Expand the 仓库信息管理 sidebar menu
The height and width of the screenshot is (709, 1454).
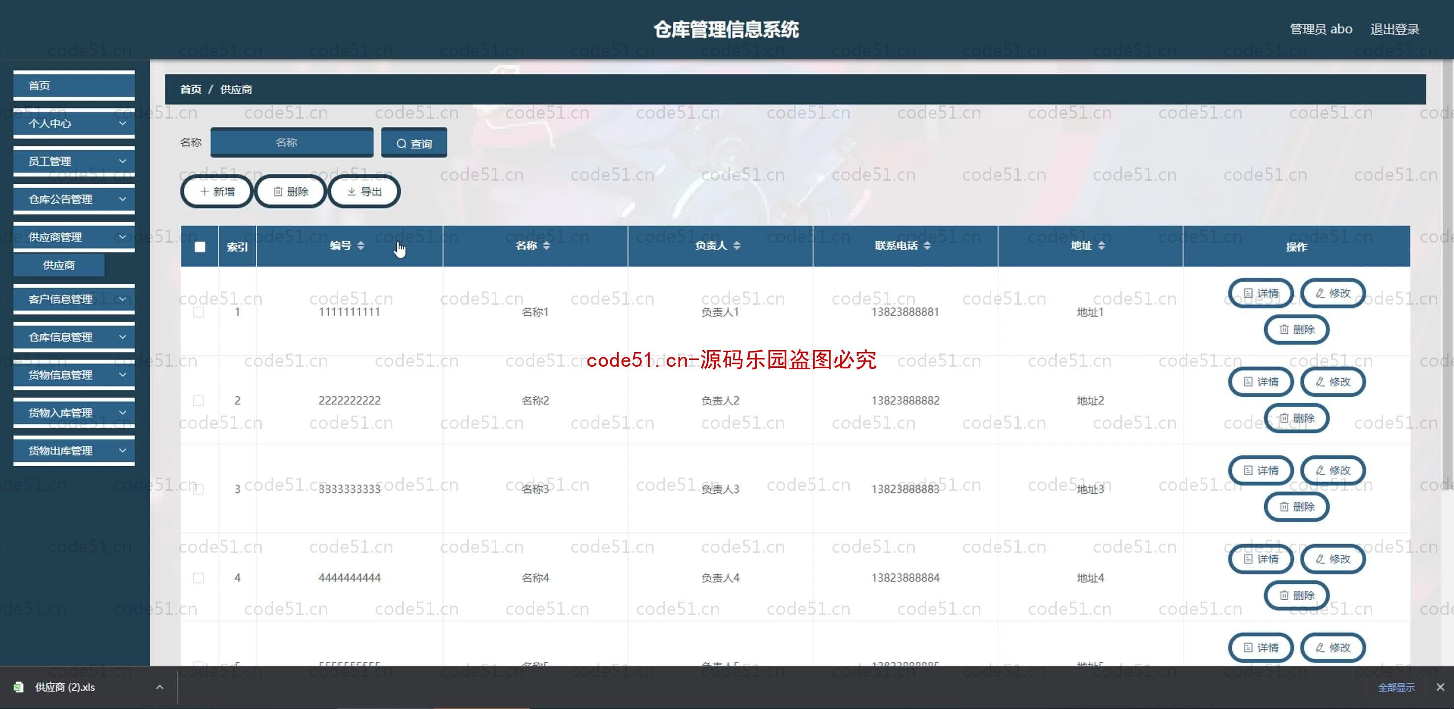pos(69,336)
